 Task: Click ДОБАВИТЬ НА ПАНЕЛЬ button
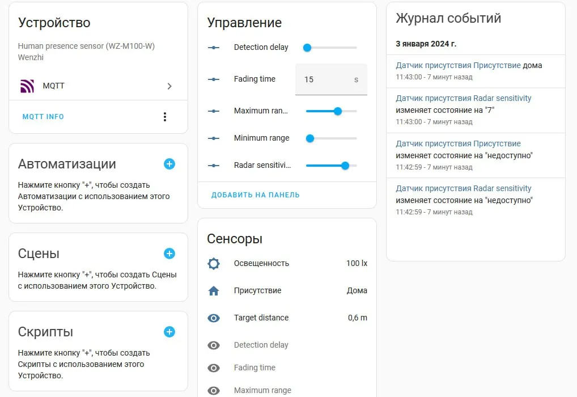click(x=256, y=195)
